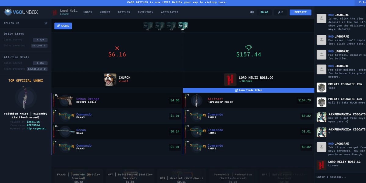
Task: Log out via the LOGOUT link
Action: click(65, 14)
